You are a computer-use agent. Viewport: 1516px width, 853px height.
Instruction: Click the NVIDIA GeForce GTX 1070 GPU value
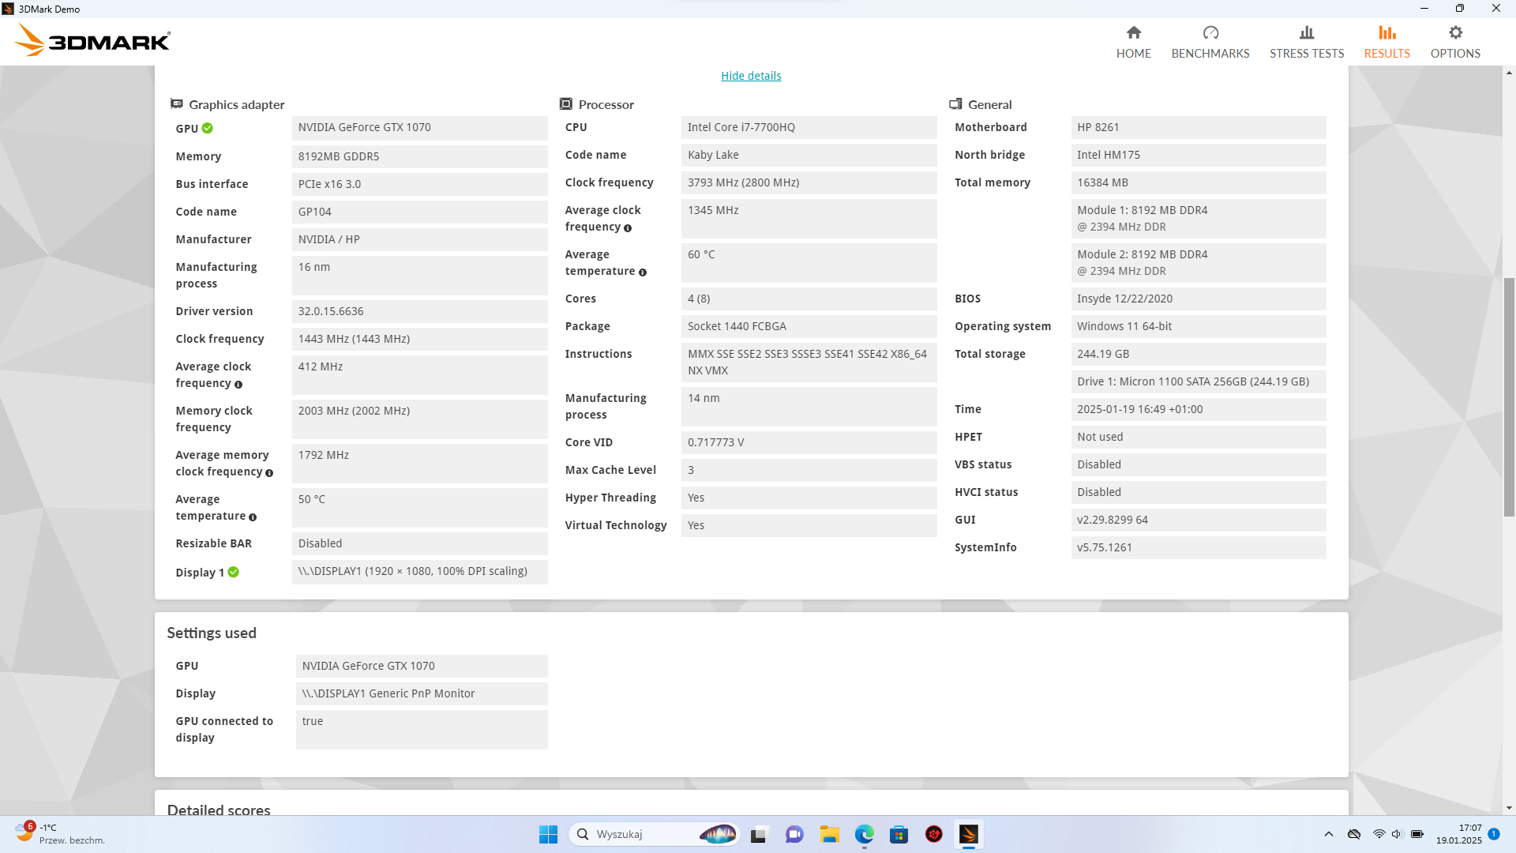(x=419, y=128)
